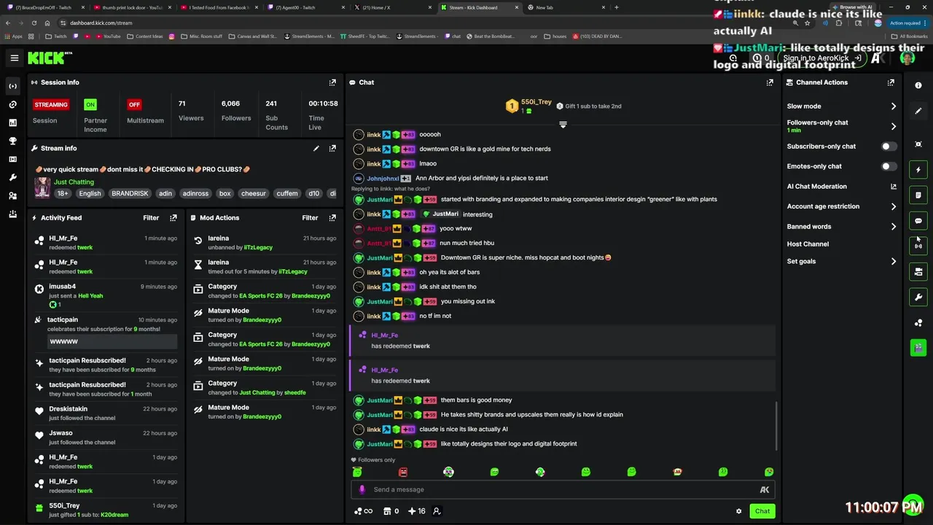933x525 pixels.
Task: Click the green clapperboard icon in right sidebar
Action: tap(918, 348)
